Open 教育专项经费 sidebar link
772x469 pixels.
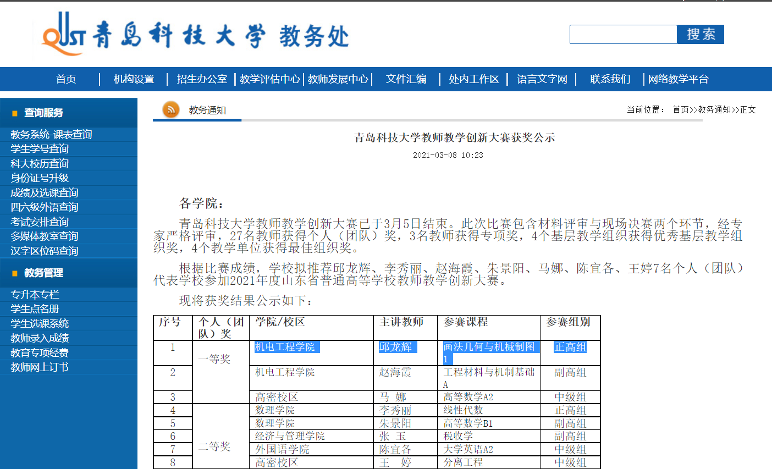pyautogui.click(x=40, y=353)
